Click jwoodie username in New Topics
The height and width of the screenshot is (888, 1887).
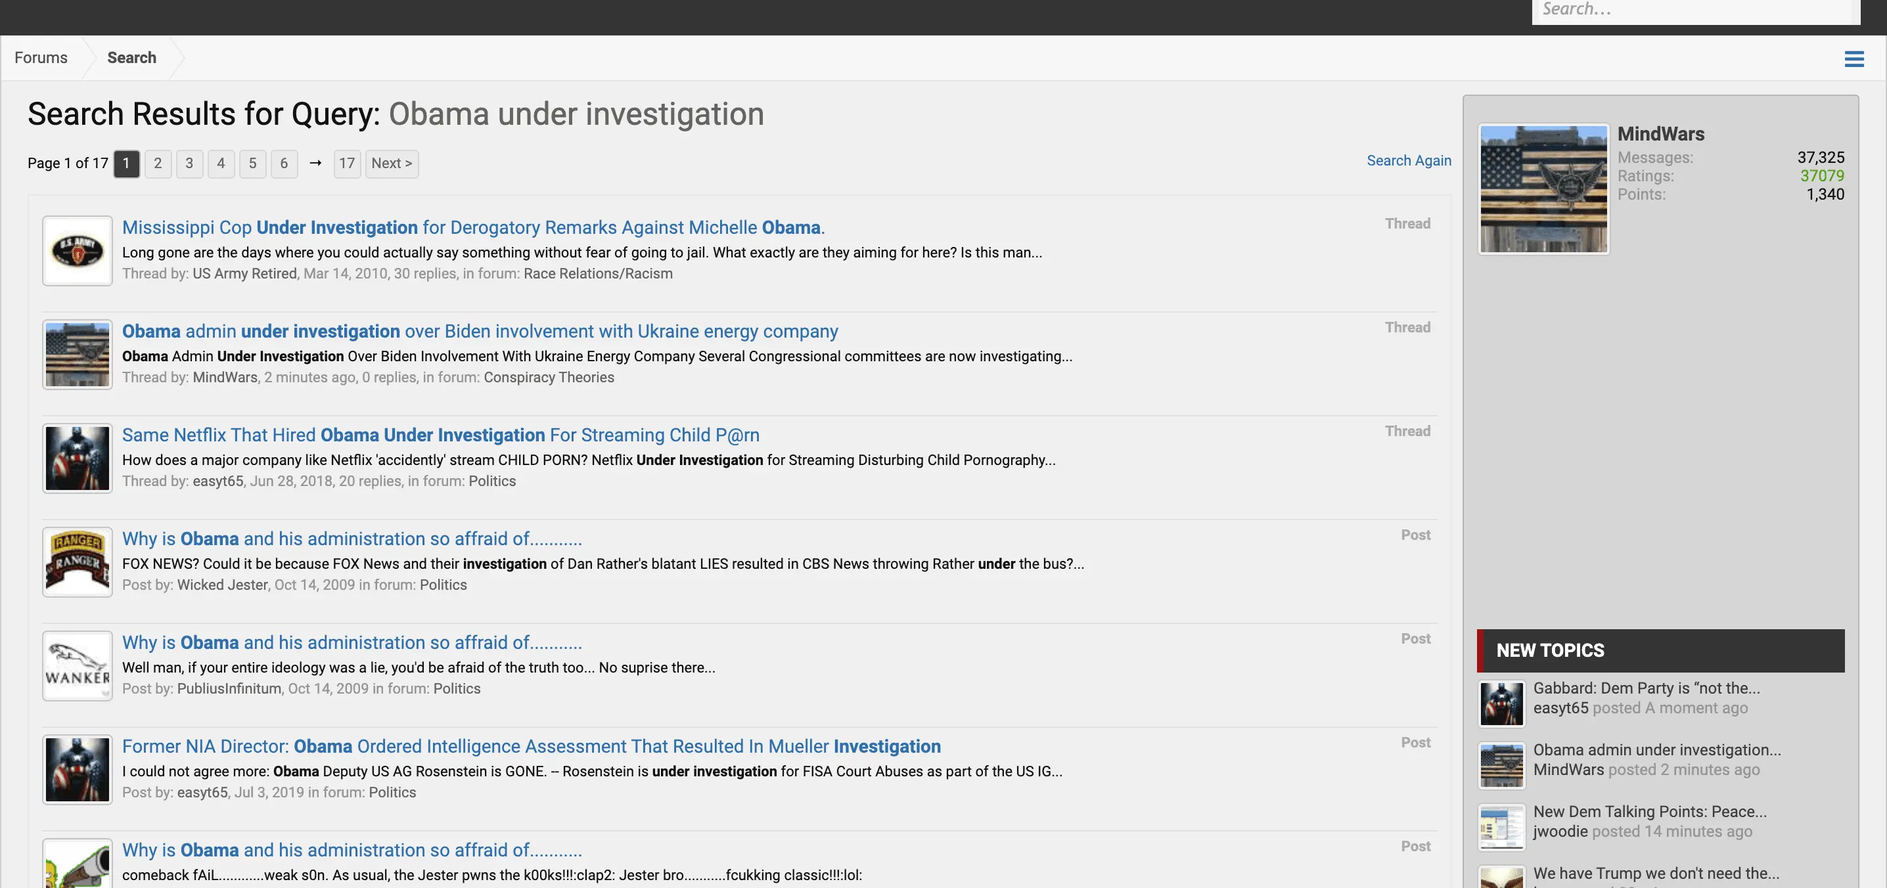point(1560,832)
